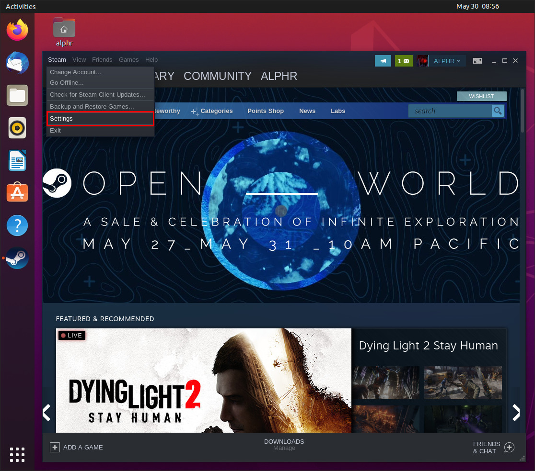535x471 pixels.
Task: Open the Help icon in the dock
Action: 17,225
